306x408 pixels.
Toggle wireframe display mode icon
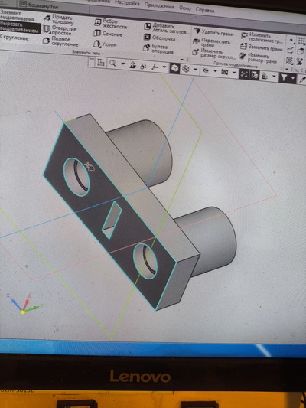[185, 69]
